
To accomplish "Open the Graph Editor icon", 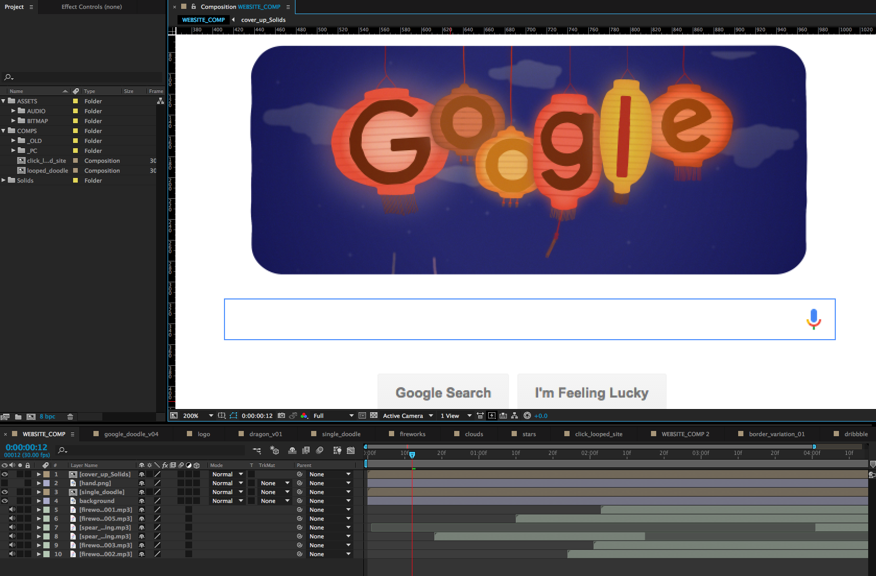I will coord(351,450).
